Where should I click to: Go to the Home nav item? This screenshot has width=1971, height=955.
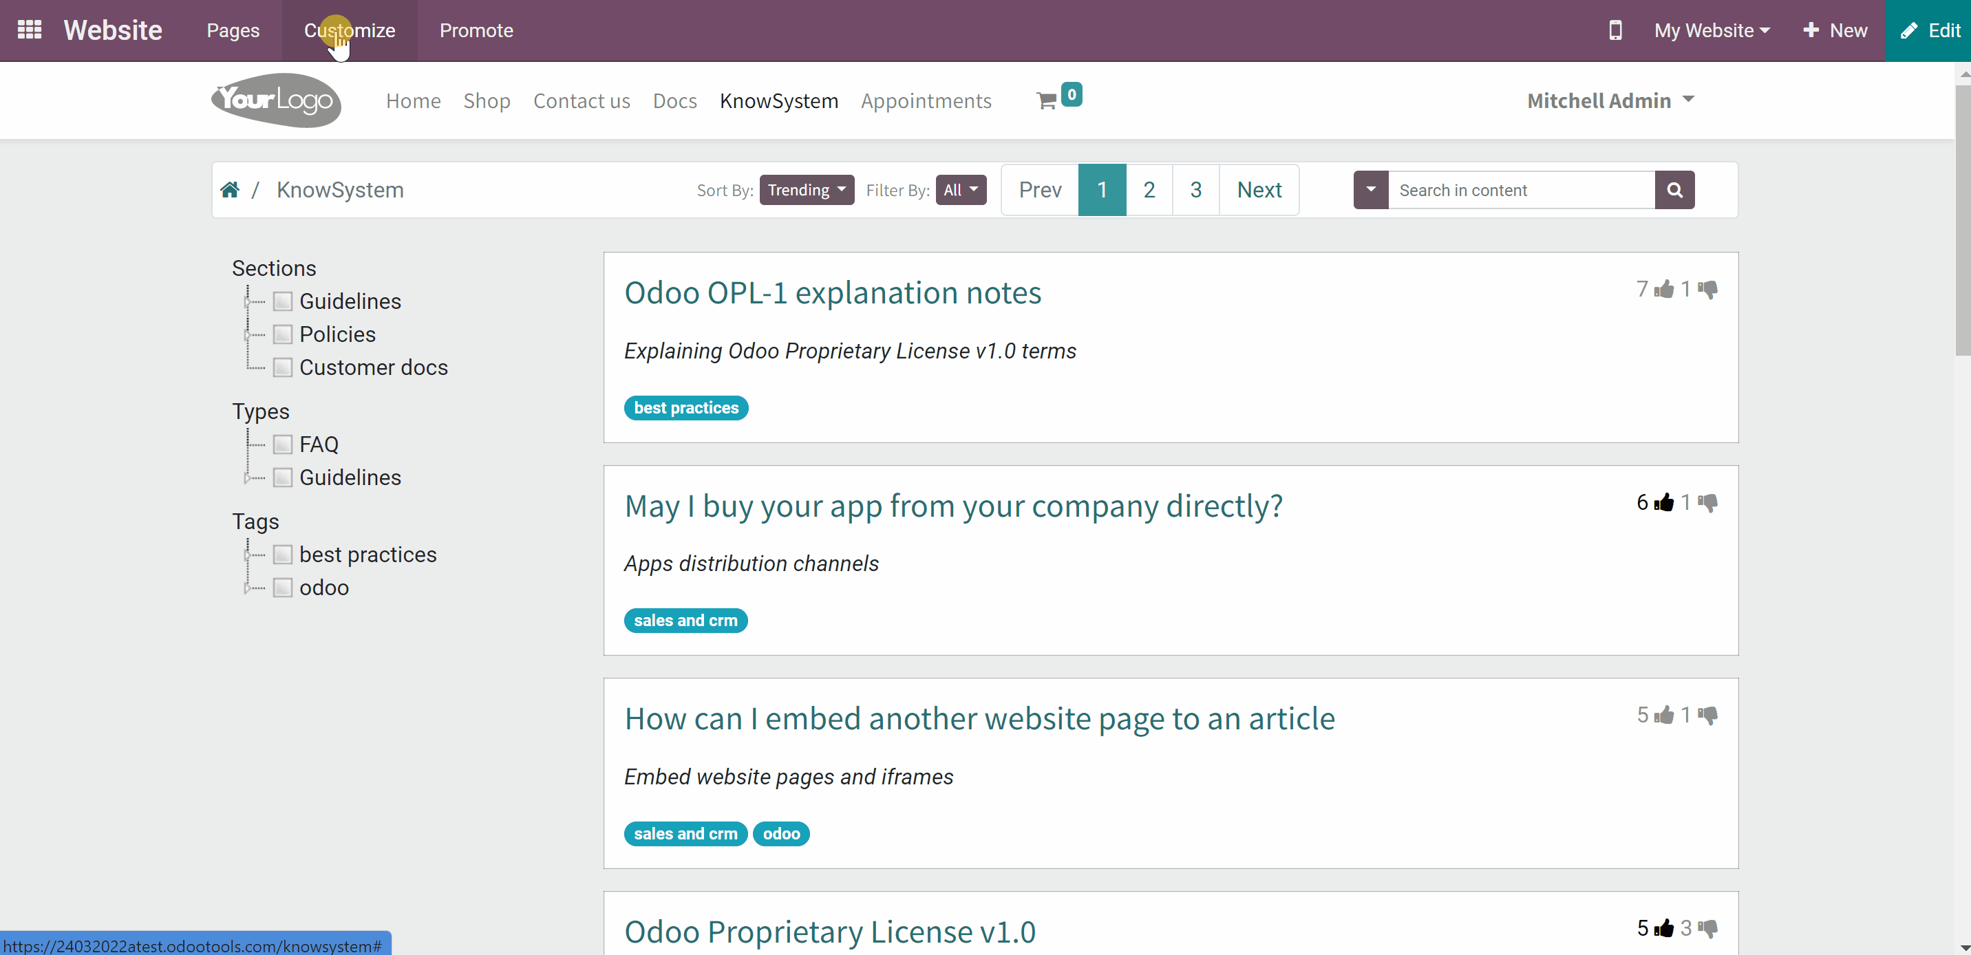click(x=413, y=101)
